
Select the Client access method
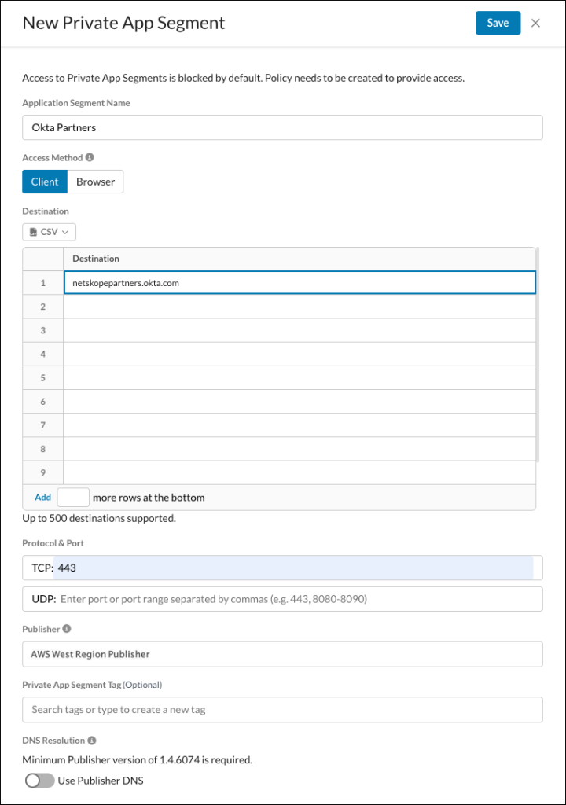45,182
